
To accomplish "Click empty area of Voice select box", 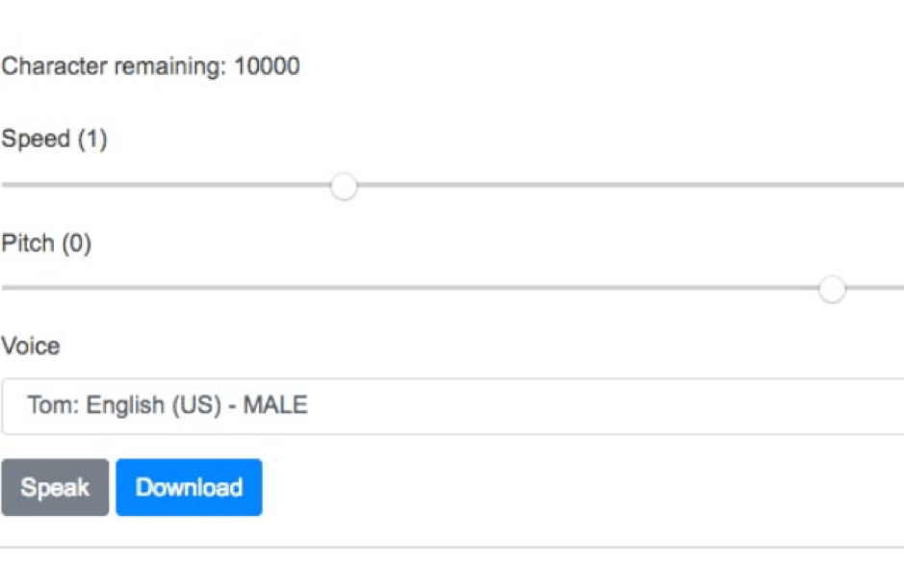I will 606,406.
